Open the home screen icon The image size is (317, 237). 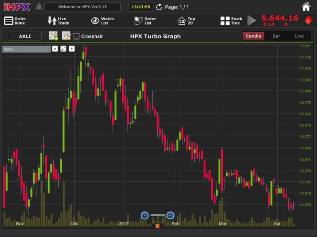coord(306,7)
